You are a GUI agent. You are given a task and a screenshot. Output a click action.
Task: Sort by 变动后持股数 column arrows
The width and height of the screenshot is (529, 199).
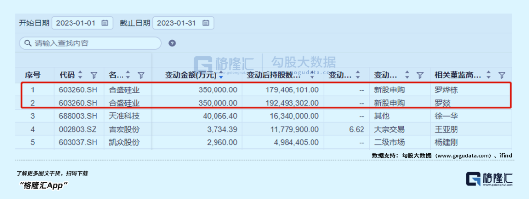point(312,75)
